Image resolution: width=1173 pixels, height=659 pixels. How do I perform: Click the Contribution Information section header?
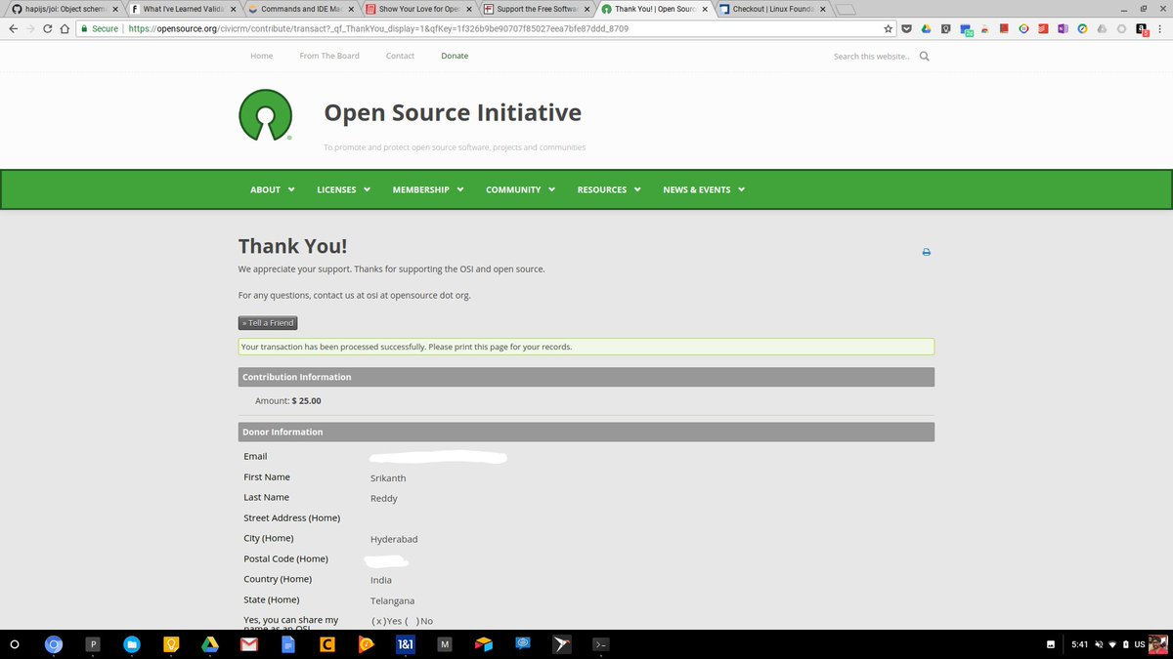[x=586, y=377]
